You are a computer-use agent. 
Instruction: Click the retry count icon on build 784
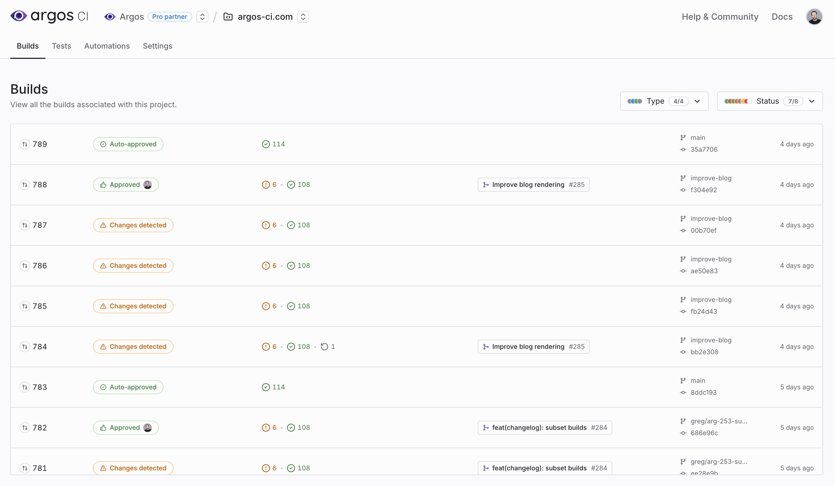pyautogui.click(x=324, y=347)
